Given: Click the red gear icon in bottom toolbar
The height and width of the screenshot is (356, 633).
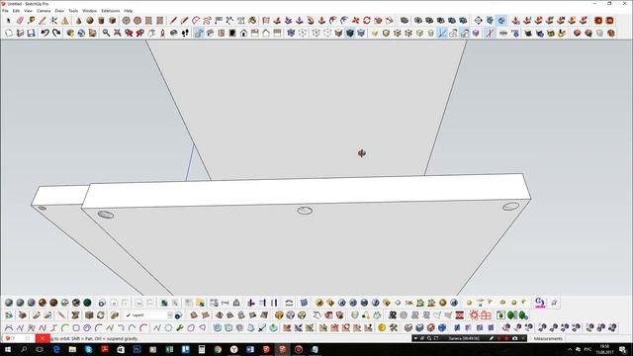Looking at the screenshot, I should 474,315.
